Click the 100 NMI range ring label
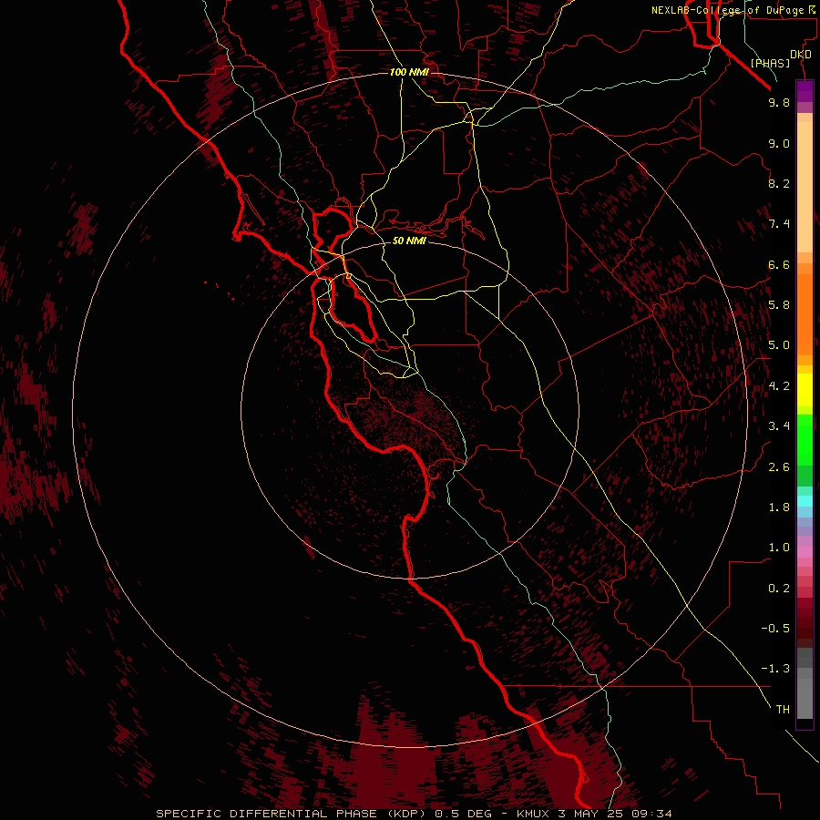The width and height of the screenshot is (820, 820). tap(409, 72)
